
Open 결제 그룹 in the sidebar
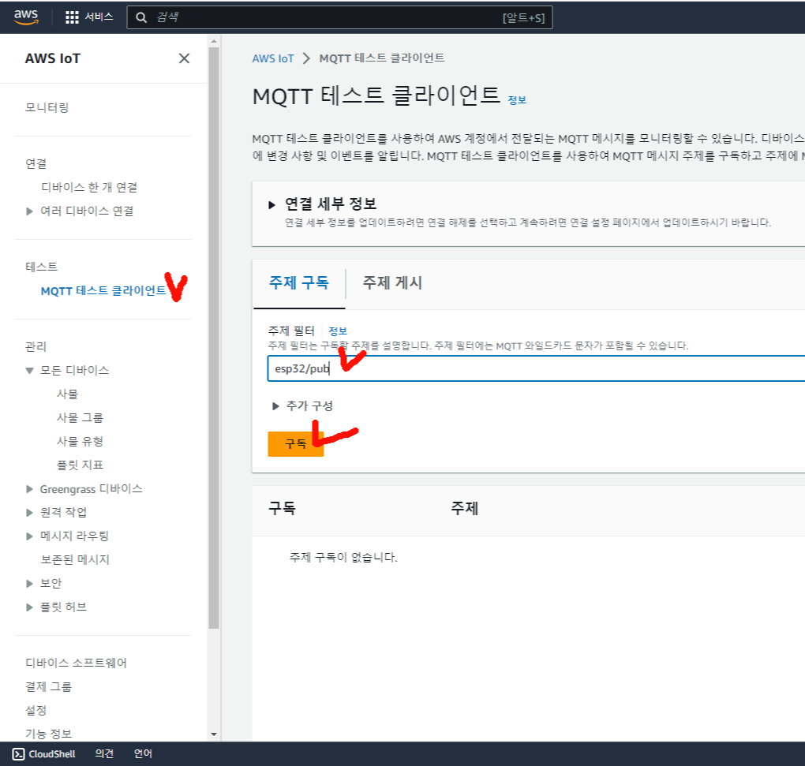(48, 686)
